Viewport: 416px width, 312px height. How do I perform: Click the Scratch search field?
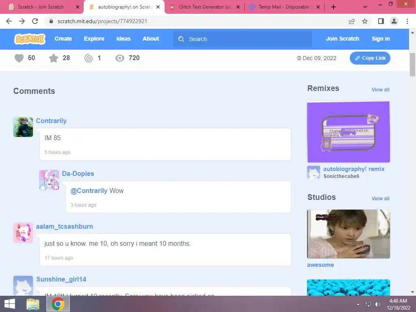[x=243, y=39]
